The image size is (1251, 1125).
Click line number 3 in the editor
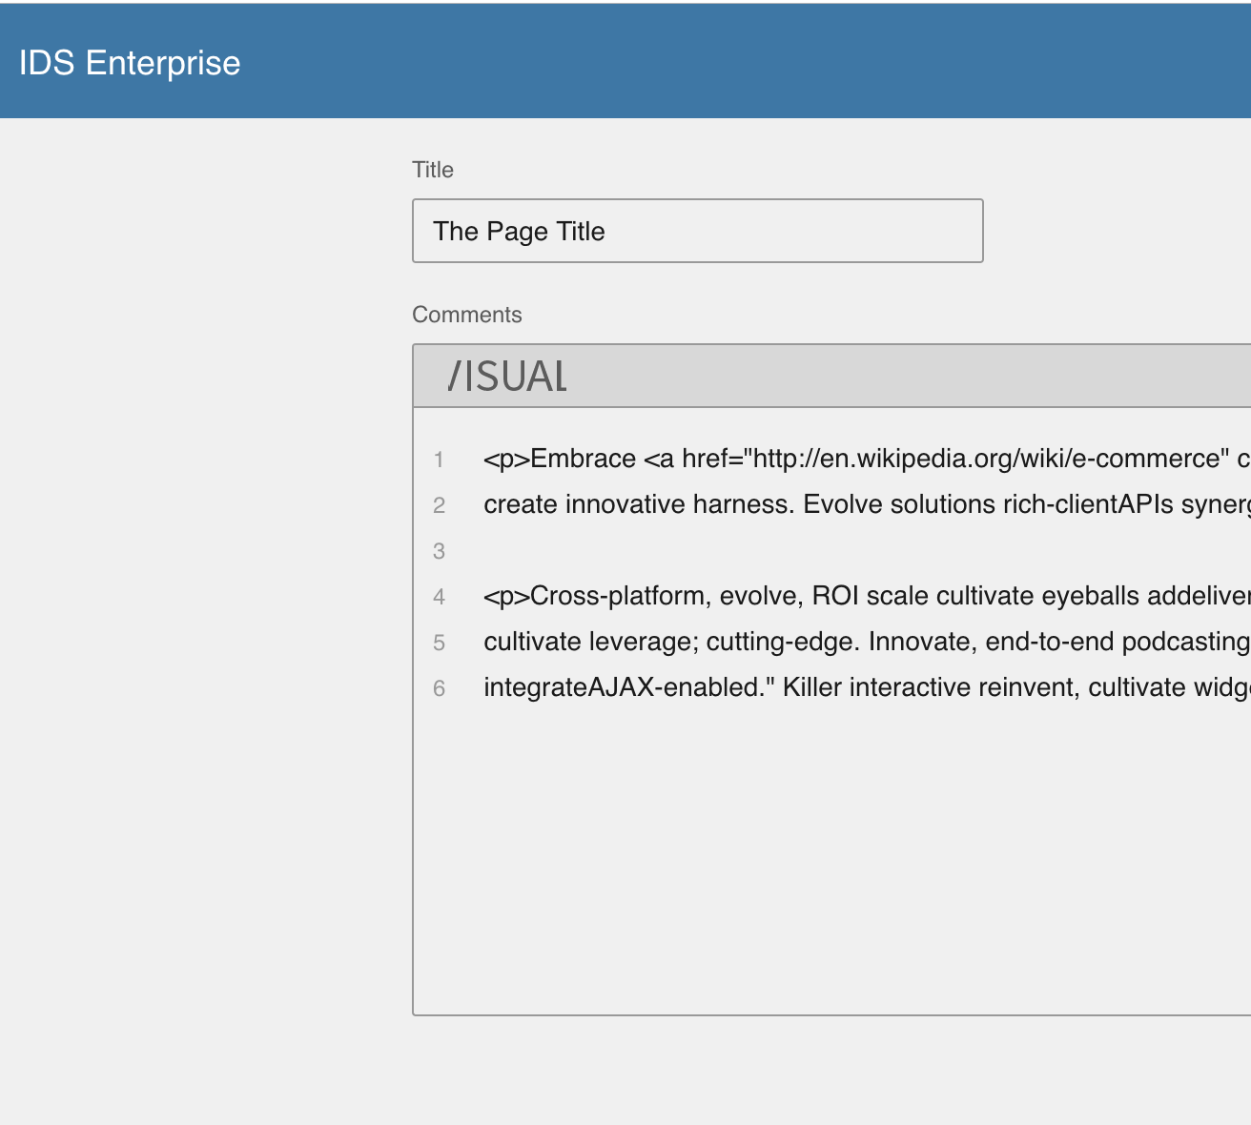pos(439,551)
